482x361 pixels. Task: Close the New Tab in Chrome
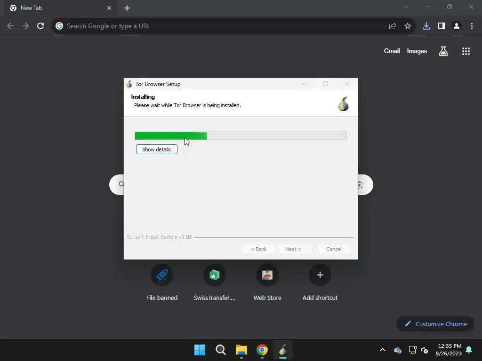109,8
